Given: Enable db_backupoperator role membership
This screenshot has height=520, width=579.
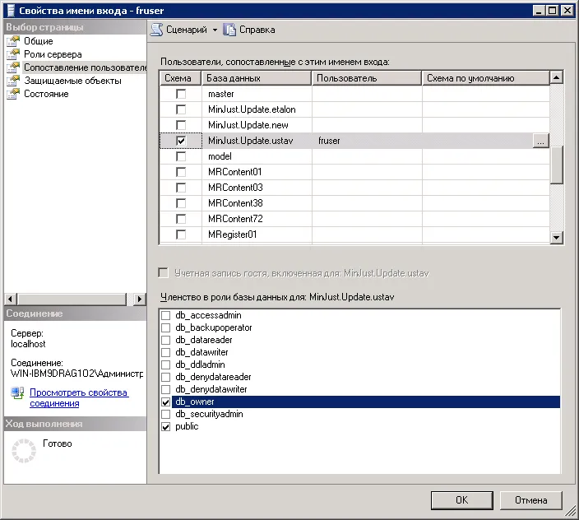Looking at the screenshot, I should (166, 327).
